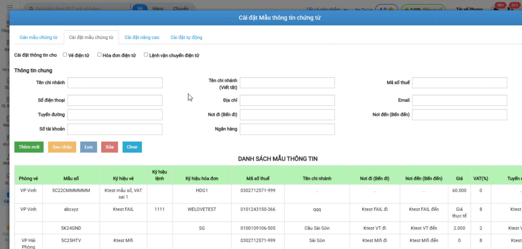Image resolution: width=522 pixels, height=249 pixels.
Task: Enable the Hóa đơn điện tử checkbox
Action: click(x=99, y=55)
